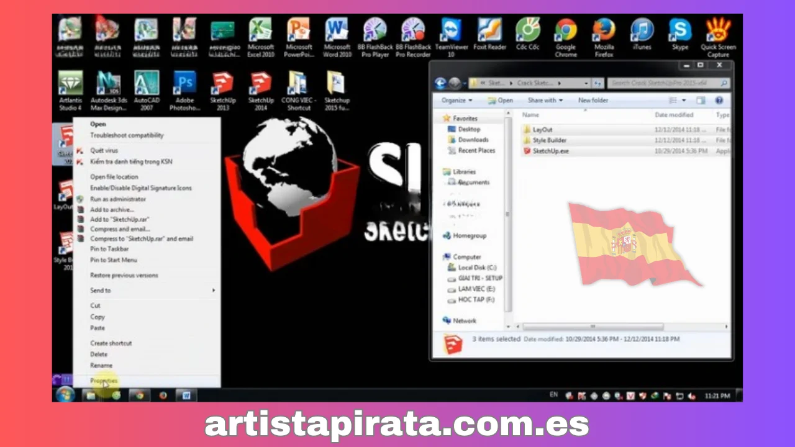Open Microsoft Word 2010 desktop shortcut
The width and height of the screenshot is (795, 447).
337,37
